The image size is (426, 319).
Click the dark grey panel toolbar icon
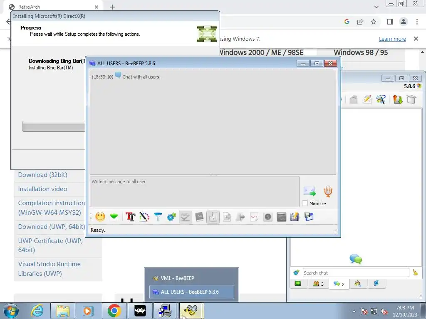pos(282,217)
